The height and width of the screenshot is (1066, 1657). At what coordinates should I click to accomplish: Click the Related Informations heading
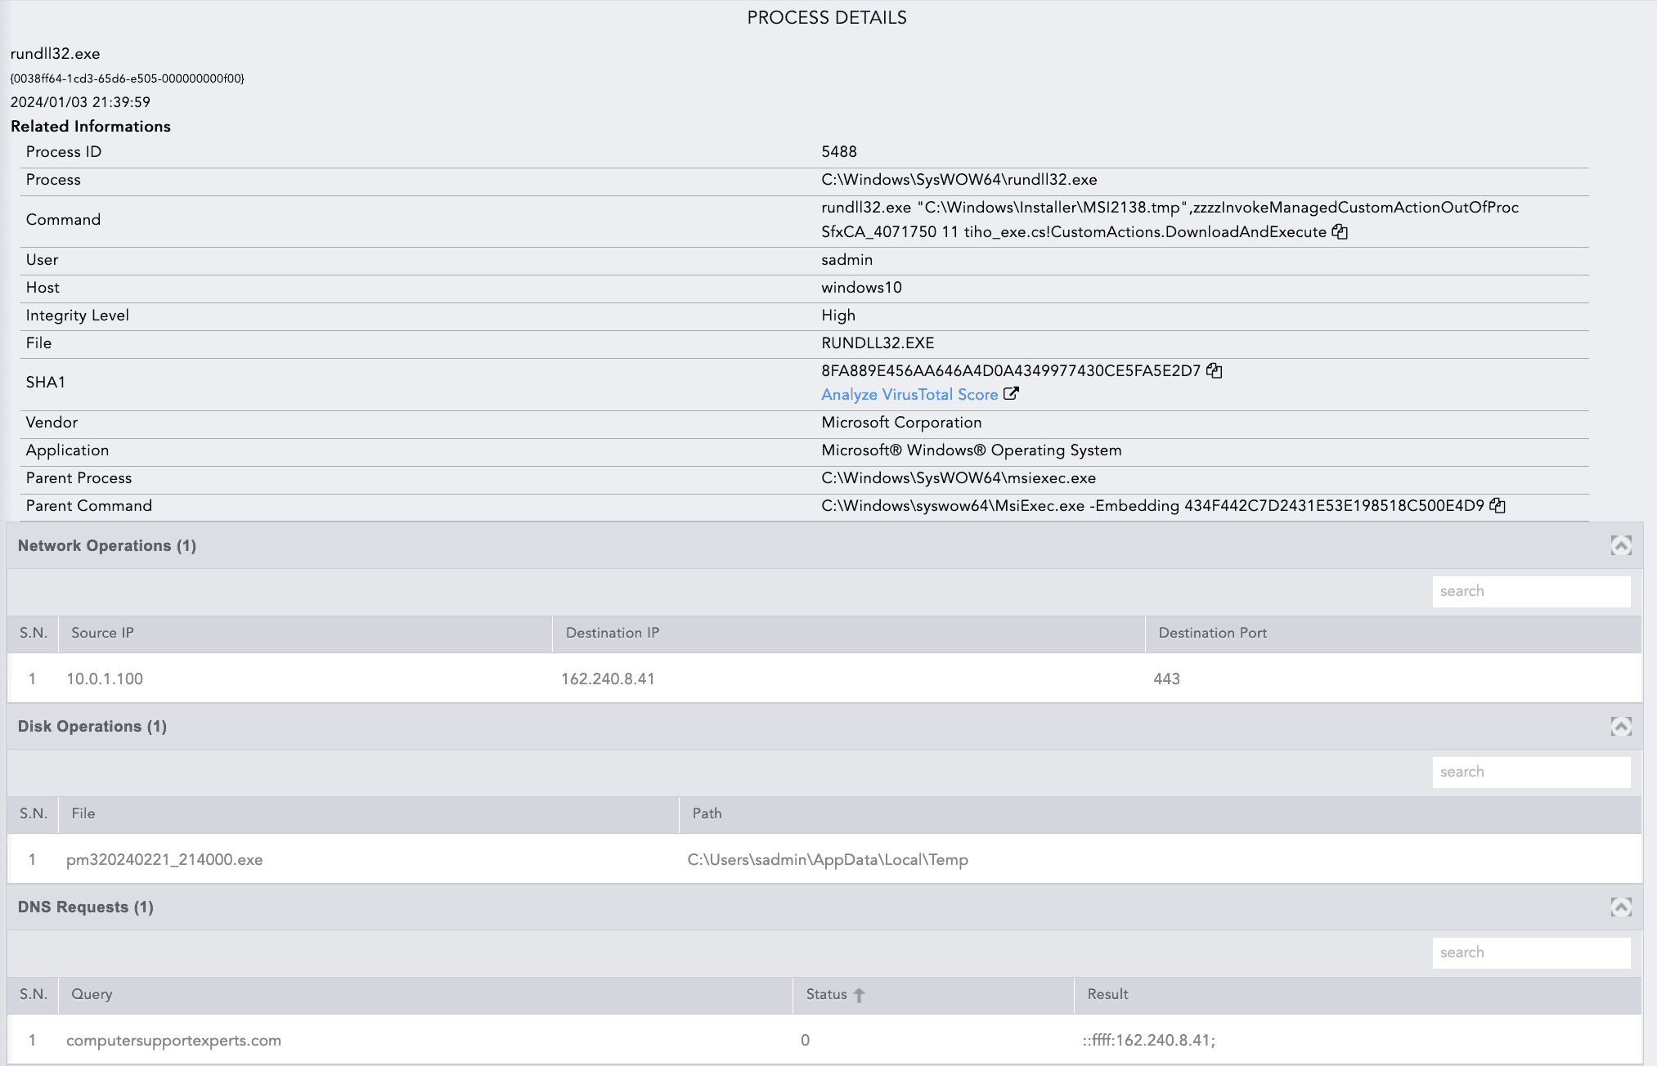pos(91,126)
